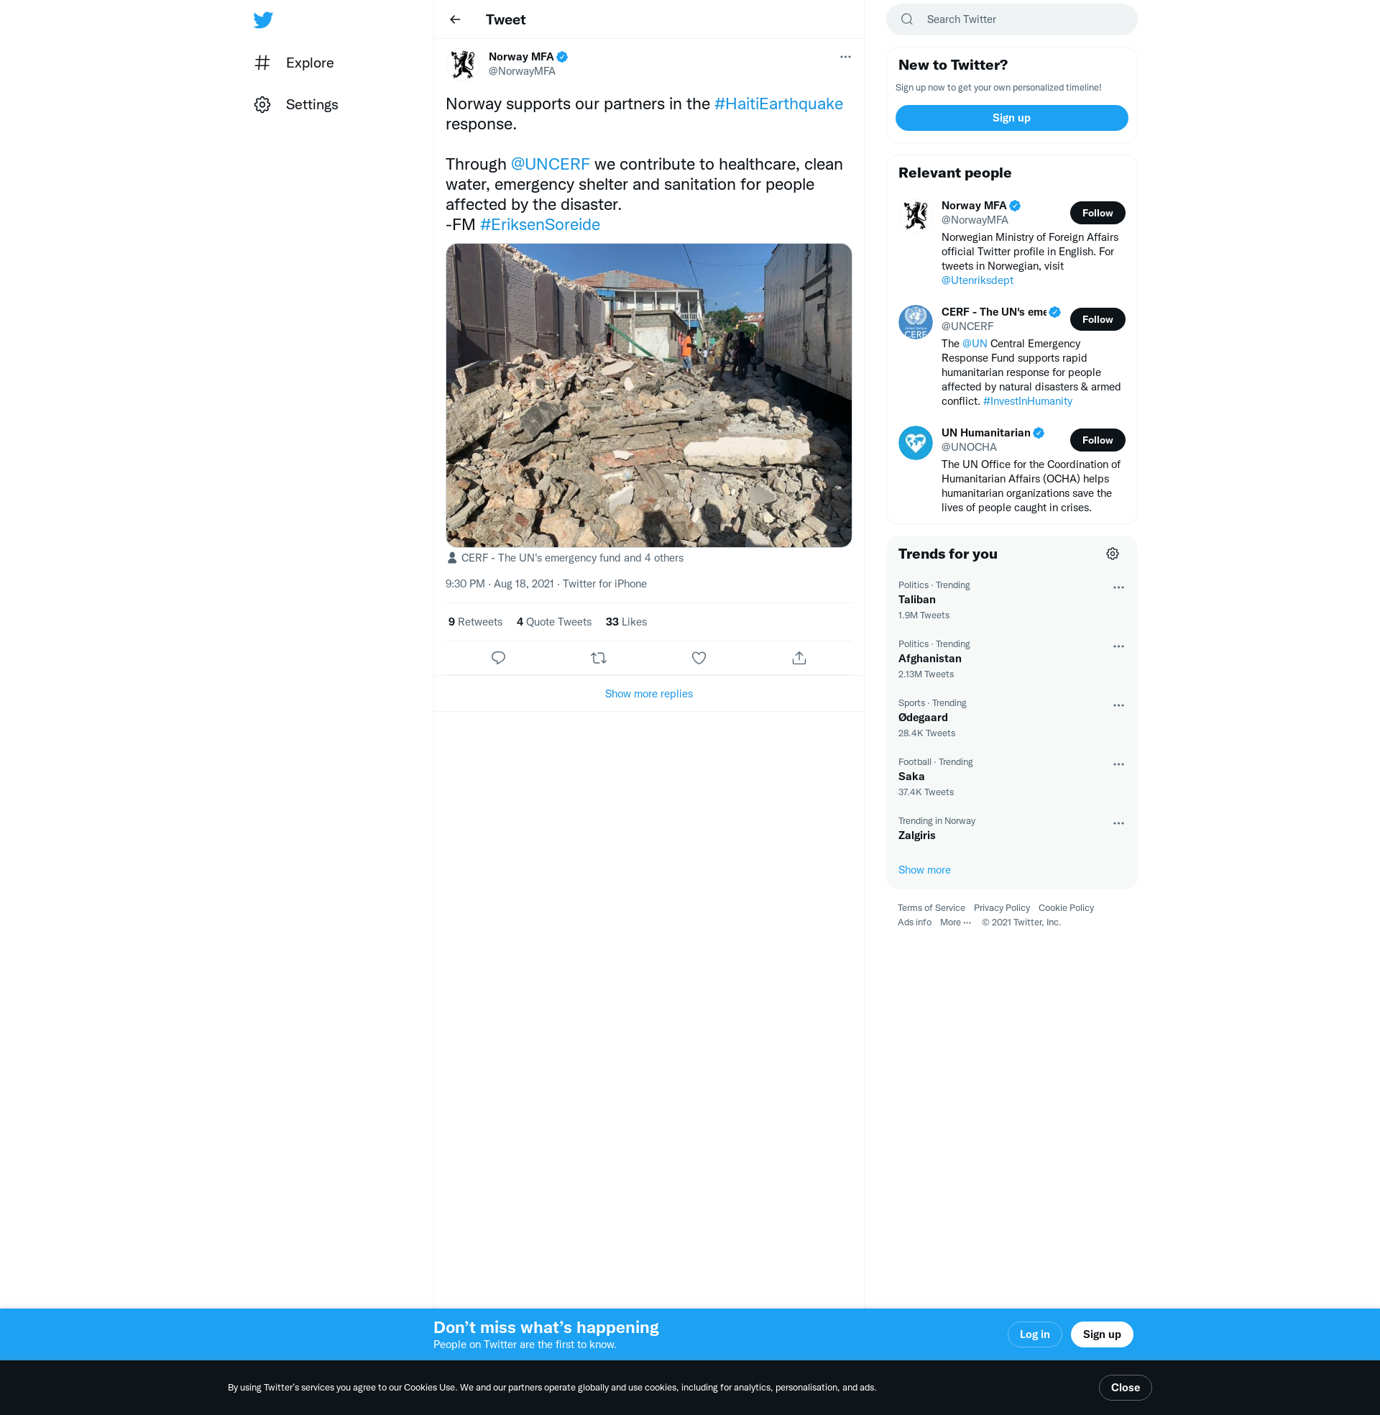Follow the CERF account

click(x=1097, y=319)
